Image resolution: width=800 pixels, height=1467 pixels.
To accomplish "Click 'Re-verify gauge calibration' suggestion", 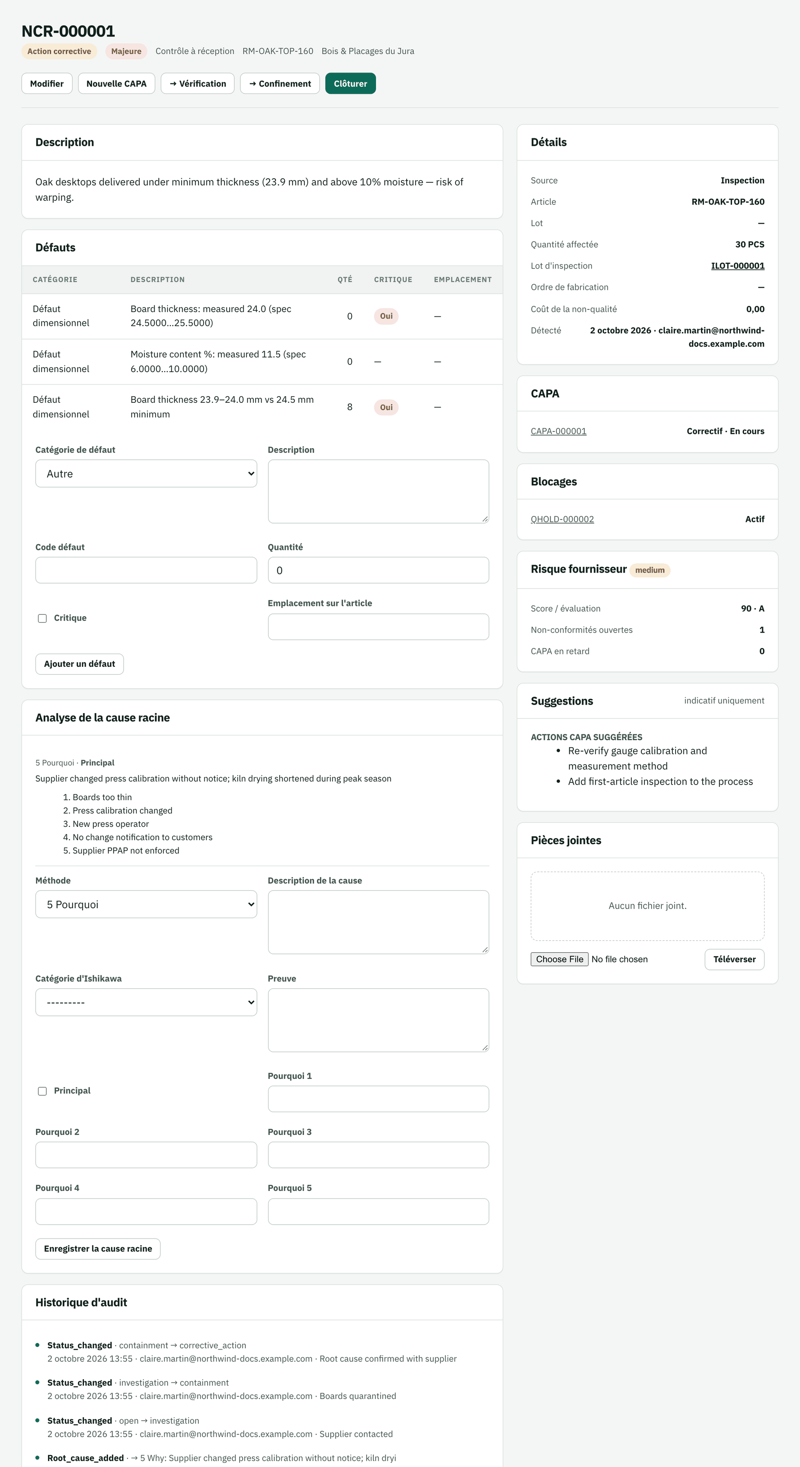I will 637,758.
